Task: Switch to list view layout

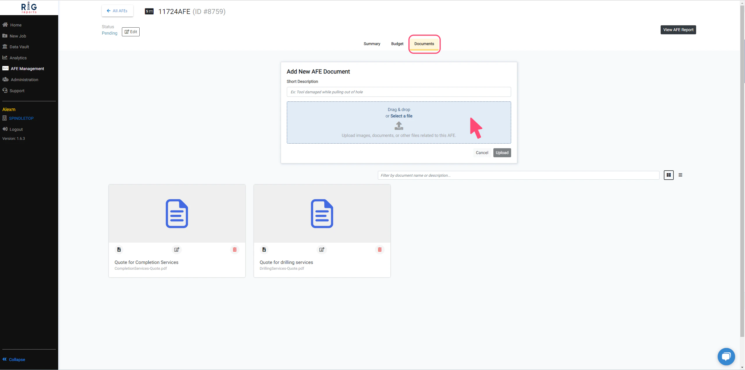Action: point(680,175)
